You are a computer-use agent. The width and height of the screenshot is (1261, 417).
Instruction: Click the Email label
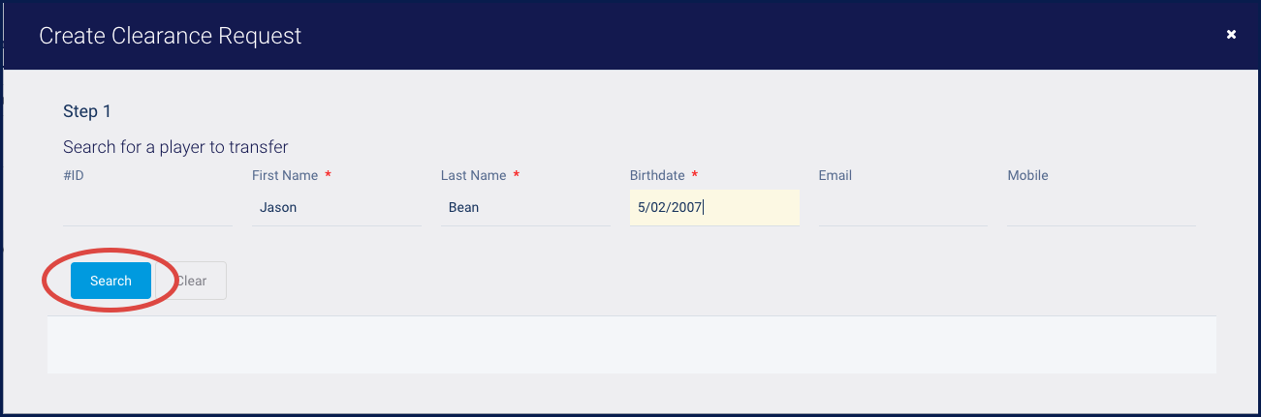click(835, 175)
